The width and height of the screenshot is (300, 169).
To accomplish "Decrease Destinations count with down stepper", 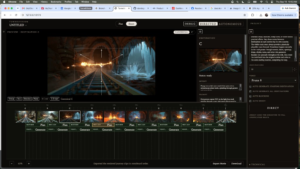I will pyautogui.click(x=295, y=70).
